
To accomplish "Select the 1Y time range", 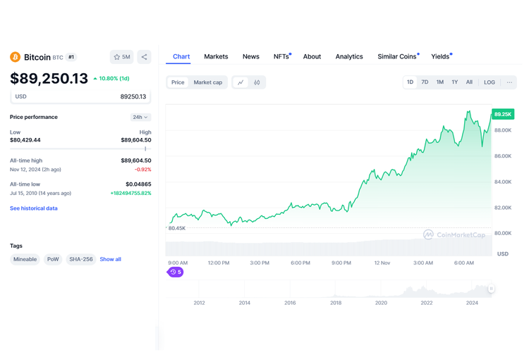I will [454, 82].
